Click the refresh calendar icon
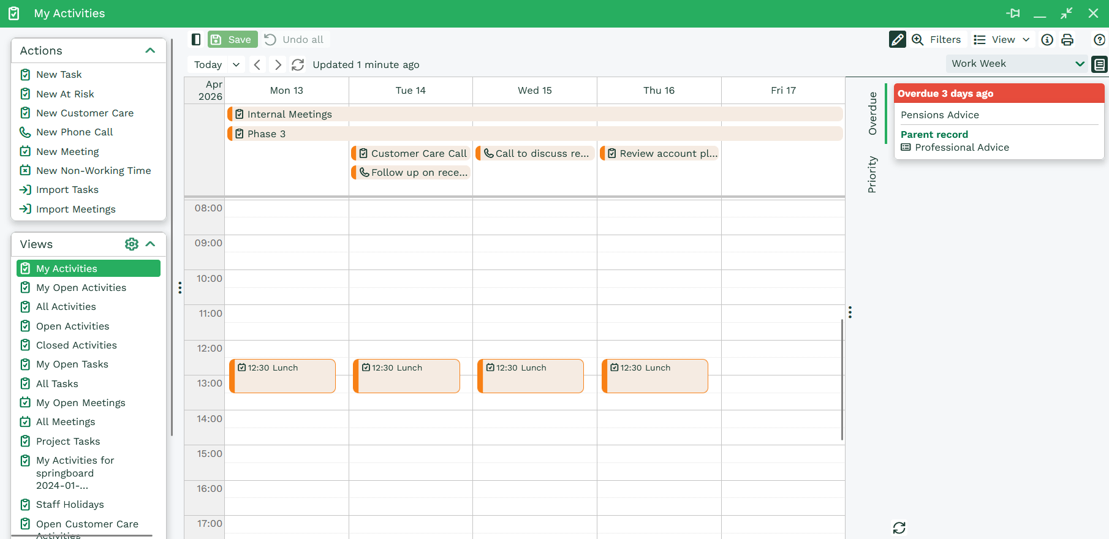Image resolution: width=1109 pixels, height=539 pixels. pos(298,65)
